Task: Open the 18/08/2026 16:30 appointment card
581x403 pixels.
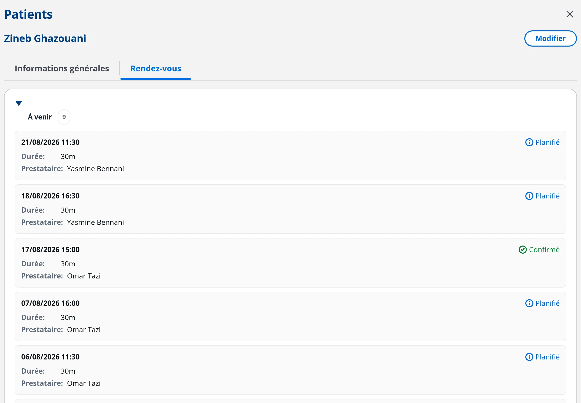Action: click(290, 209)
